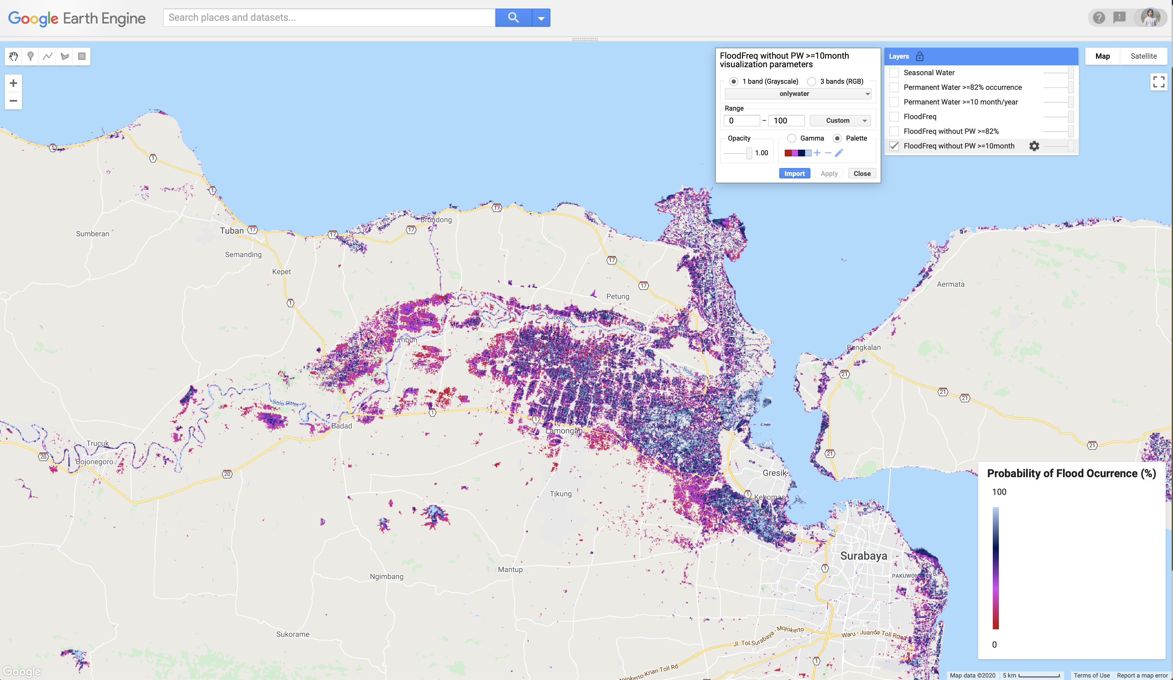Zoom in on the map
The height and width of the screenshot is (680, 1173).
coord(13,83)
